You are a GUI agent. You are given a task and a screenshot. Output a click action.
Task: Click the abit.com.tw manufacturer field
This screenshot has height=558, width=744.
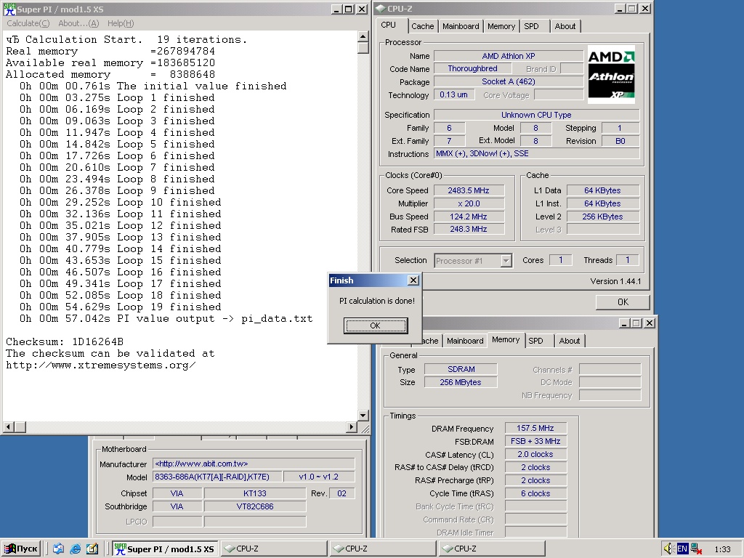[x=254, y=464]
